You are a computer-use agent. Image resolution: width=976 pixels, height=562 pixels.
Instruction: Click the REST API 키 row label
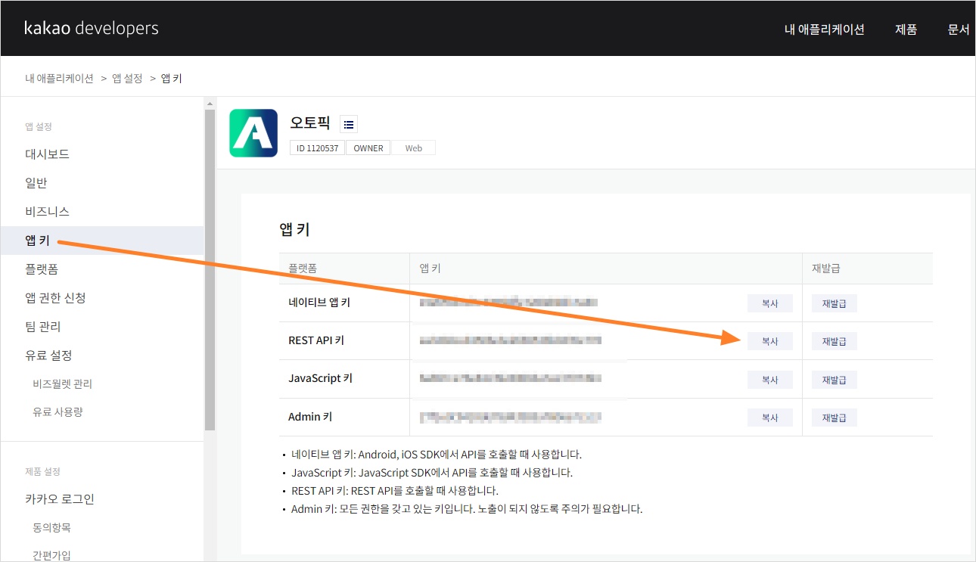pyautogui.click(x=316, y=340)
